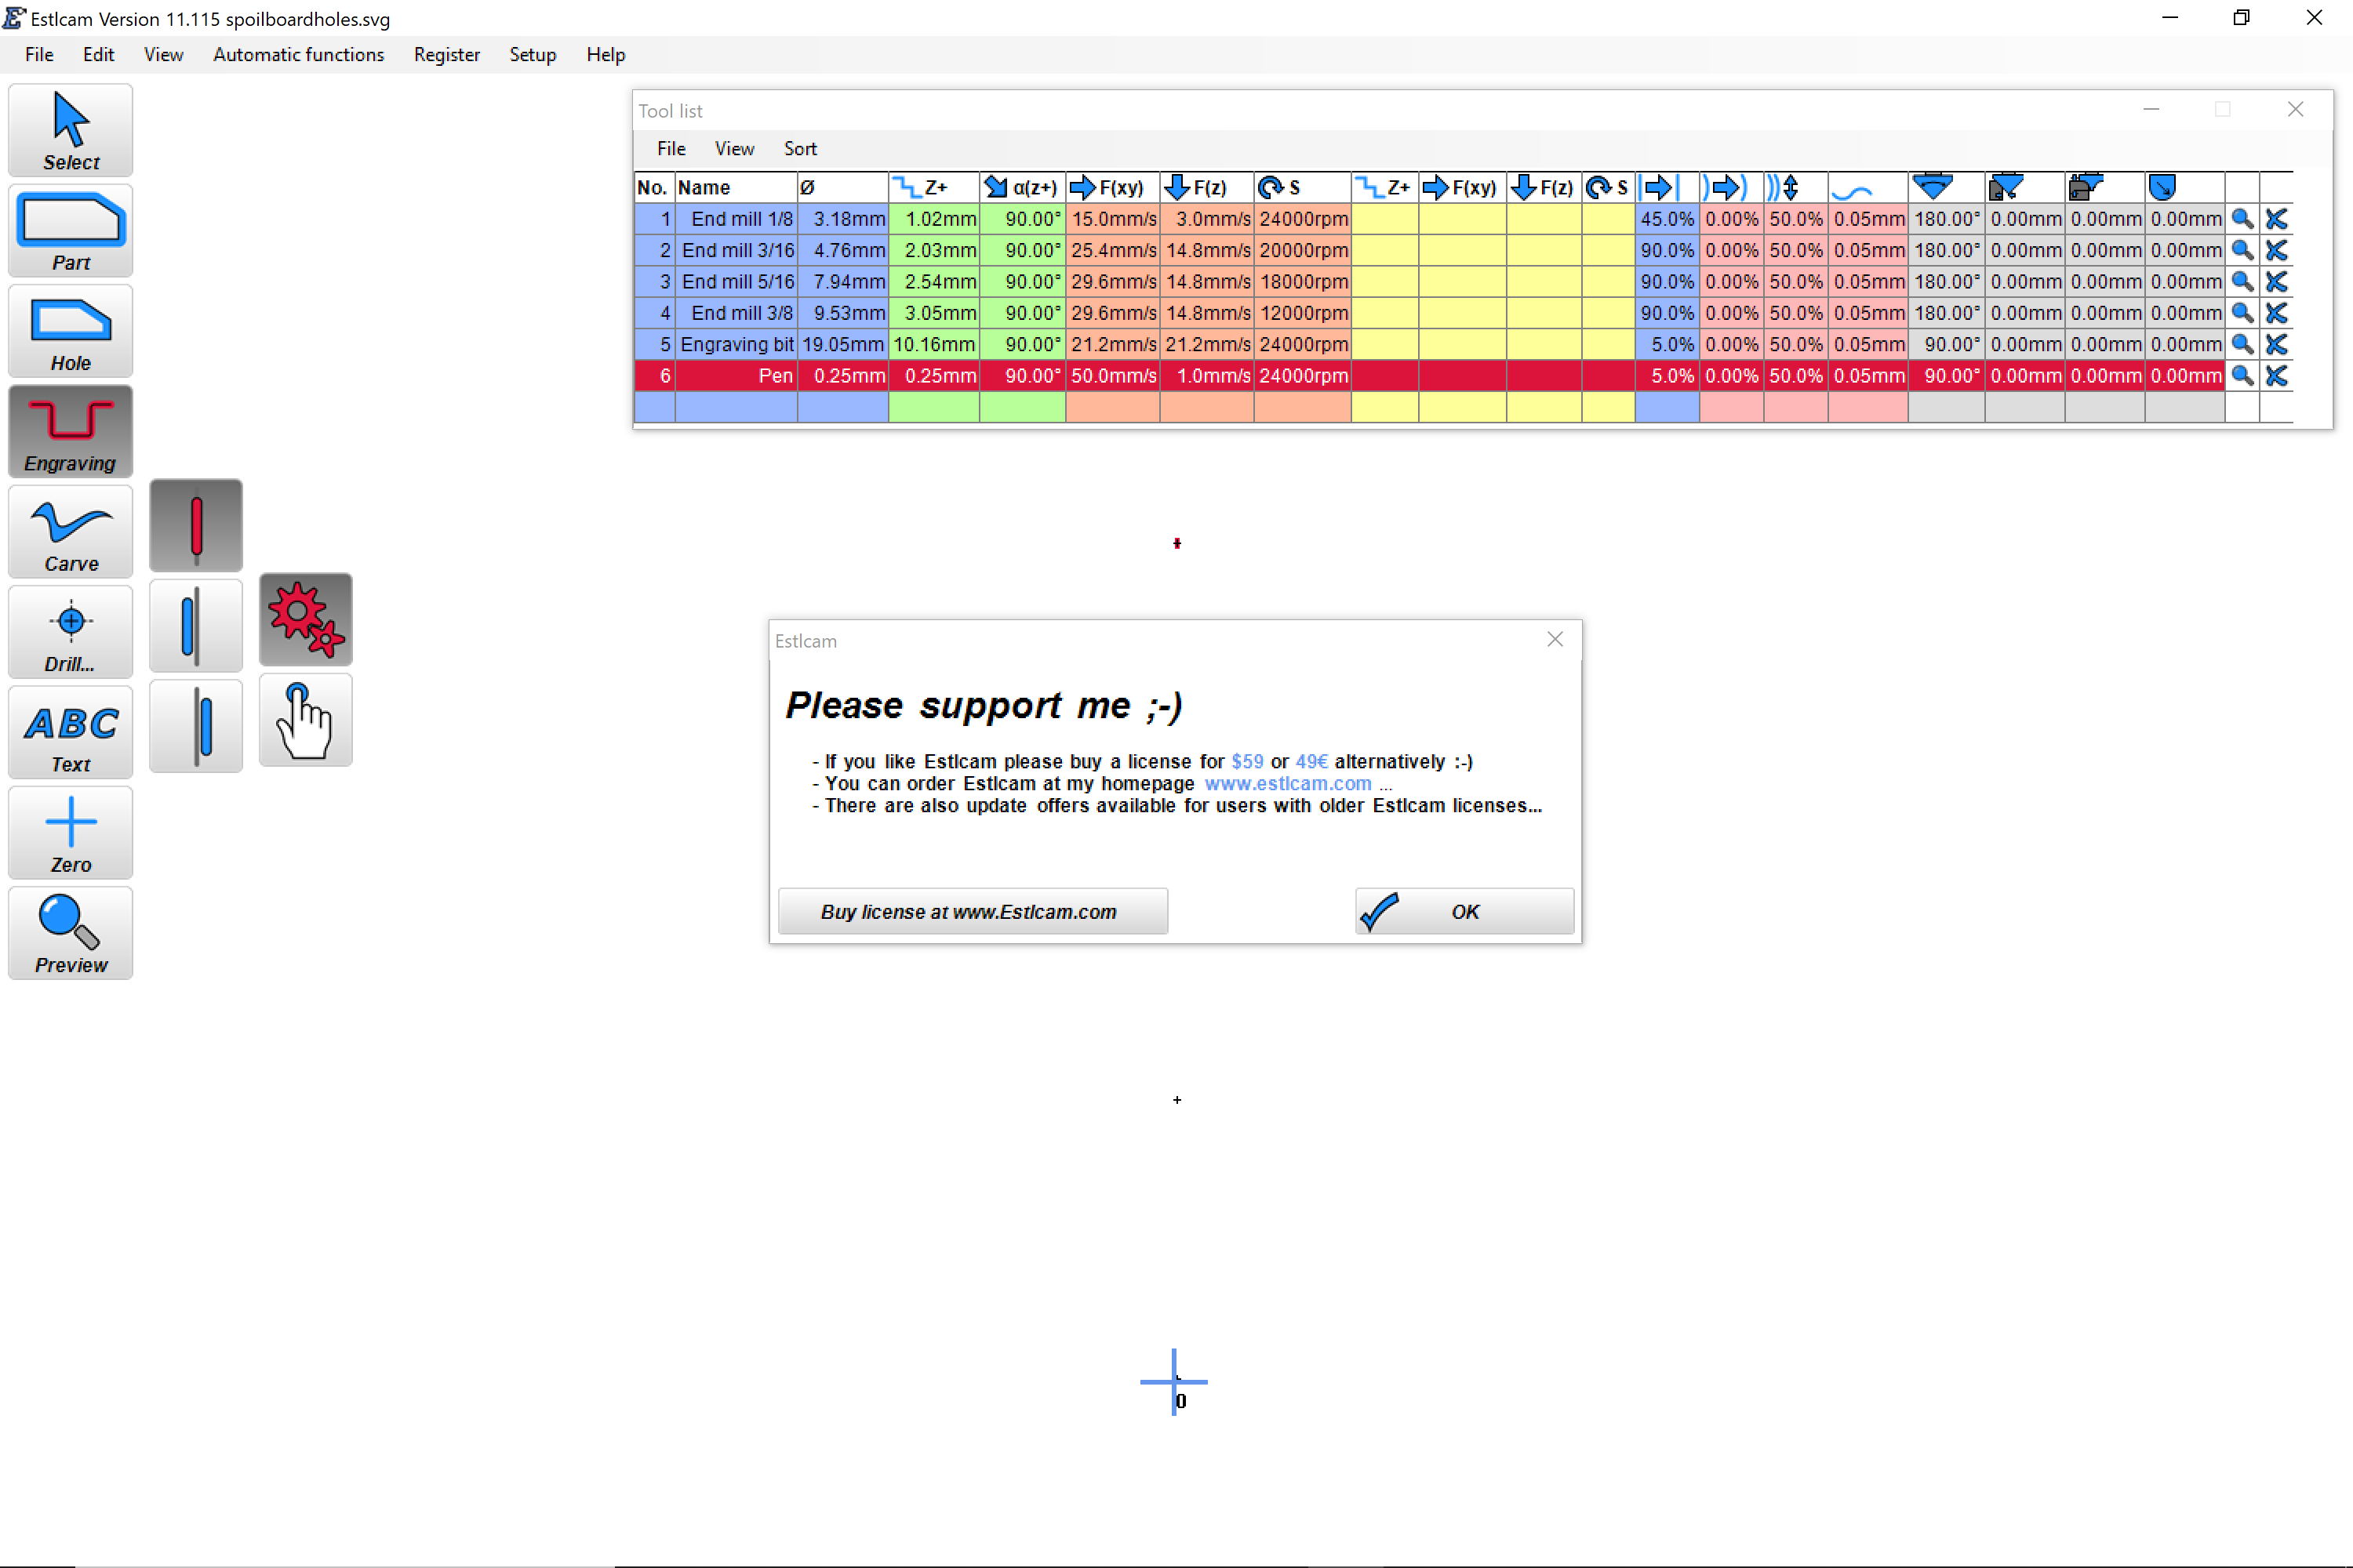Select the Carve tool
Screen dimensions: 2353x1568
pos(70,532)
